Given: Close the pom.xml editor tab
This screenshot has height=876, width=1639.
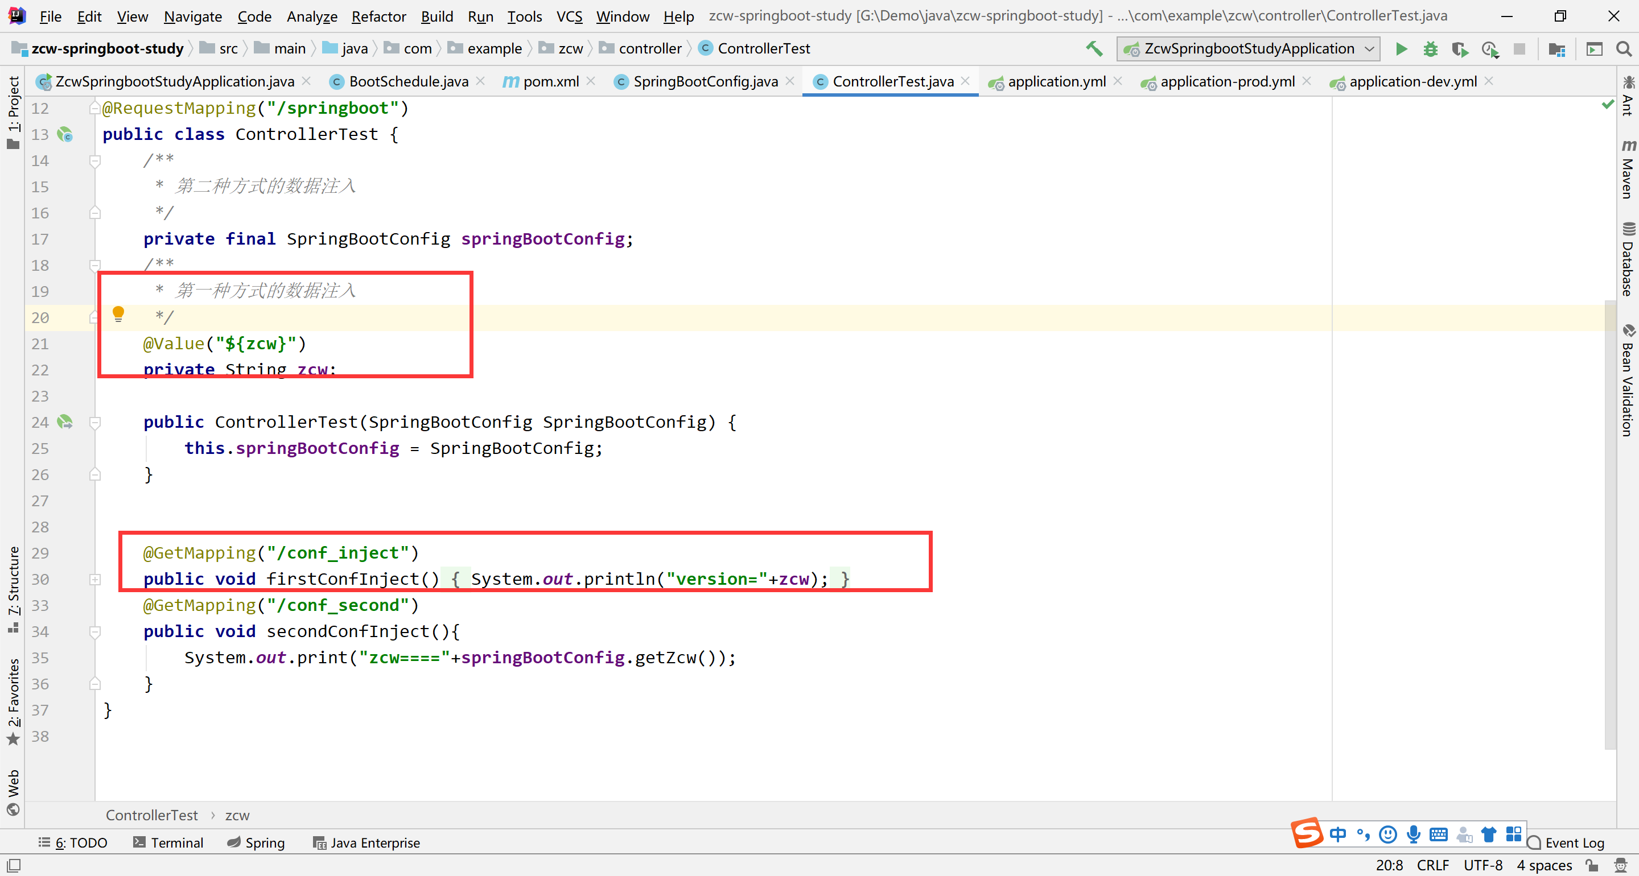Looking at the screenshot, I should (x=591, y=81).
